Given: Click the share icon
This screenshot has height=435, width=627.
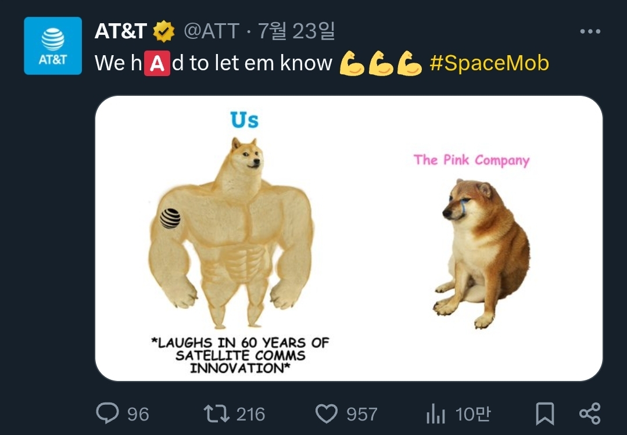Looking at the screenshot, I should click(x=590, y=414).
